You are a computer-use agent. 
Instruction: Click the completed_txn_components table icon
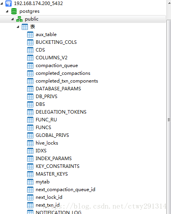pos(30,81)
